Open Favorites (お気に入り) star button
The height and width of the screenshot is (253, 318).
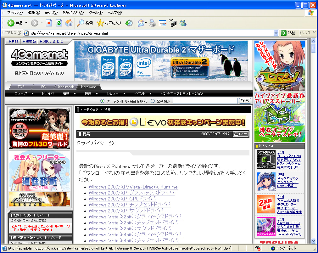[109, 23]
